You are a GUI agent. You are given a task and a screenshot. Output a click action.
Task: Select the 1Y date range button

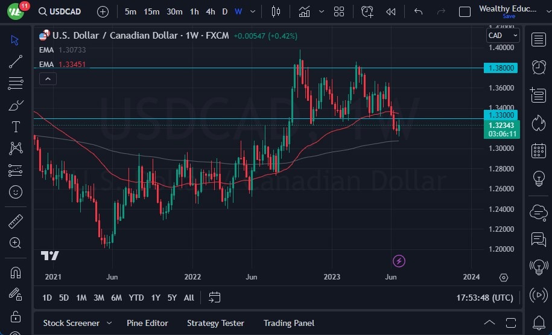point(156,298)
